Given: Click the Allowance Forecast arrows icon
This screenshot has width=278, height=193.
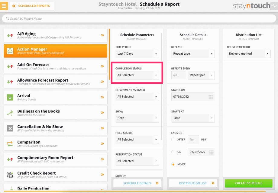Looking at the screenshot, I should (x=10, y=82).
